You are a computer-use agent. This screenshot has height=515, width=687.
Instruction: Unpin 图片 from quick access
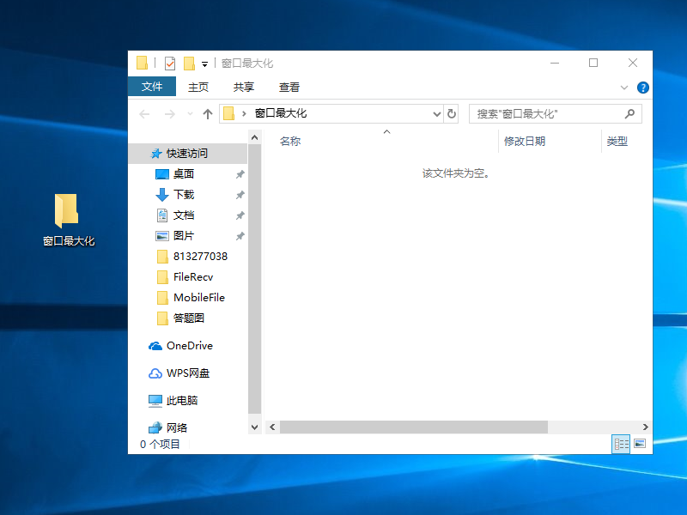(x=240, y=235)
